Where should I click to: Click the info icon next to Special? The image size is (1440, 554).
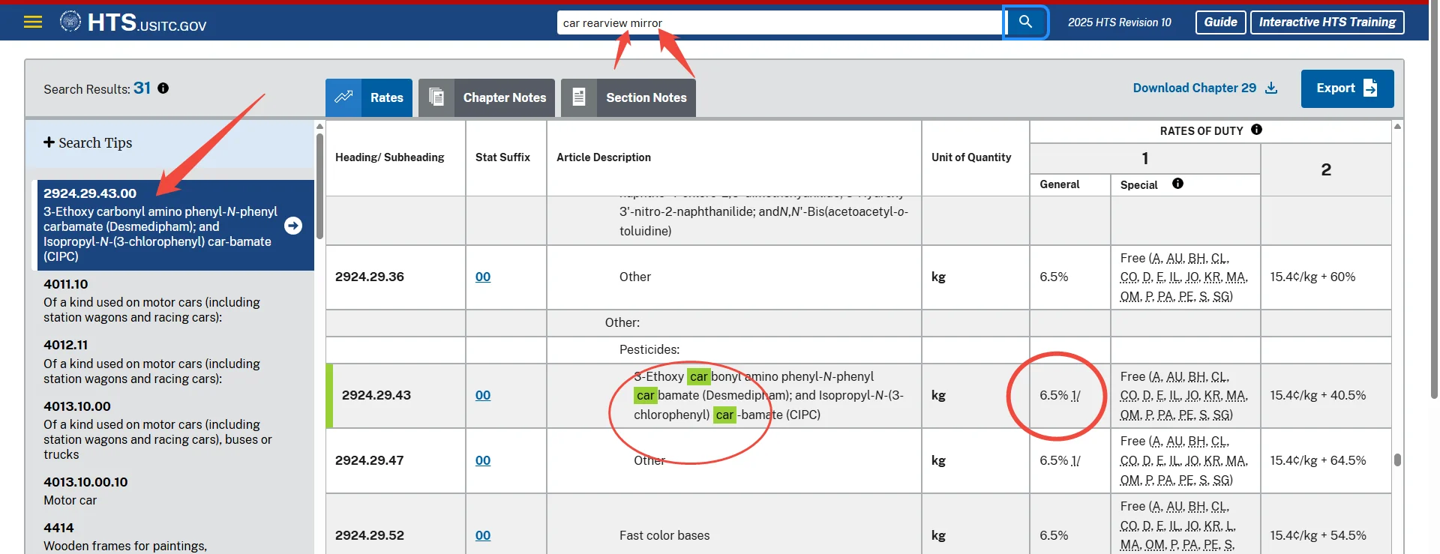(1178, 184)
